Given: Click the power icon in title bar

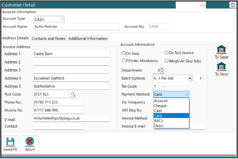Looking at the screenshot, I should pos(232,5).
